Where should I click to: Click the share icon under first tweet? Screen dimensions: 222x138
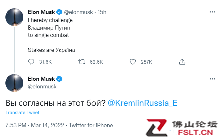[182, 62]
